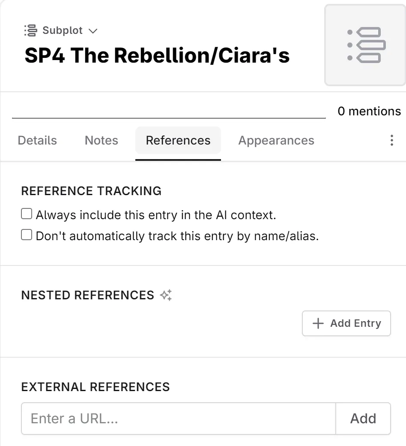406x446 pixels.
Task: Go to the Appearances tab
Action: [x=276, y=140]
